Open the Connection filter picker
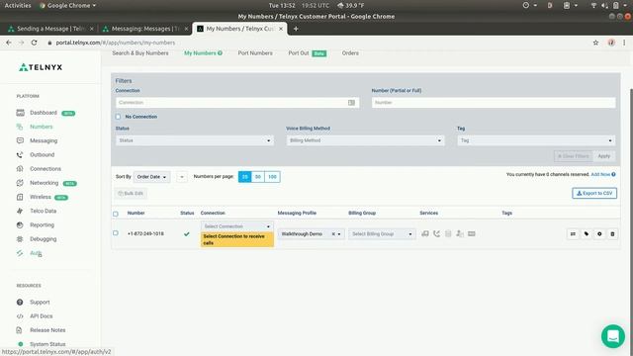 (351, 103)
